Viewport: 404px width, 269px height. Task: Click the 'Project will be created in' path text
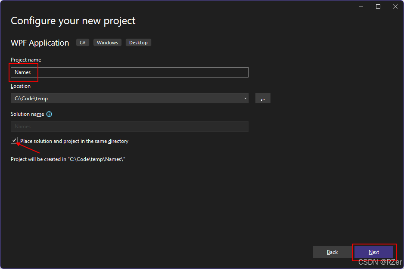click(68, 159)
